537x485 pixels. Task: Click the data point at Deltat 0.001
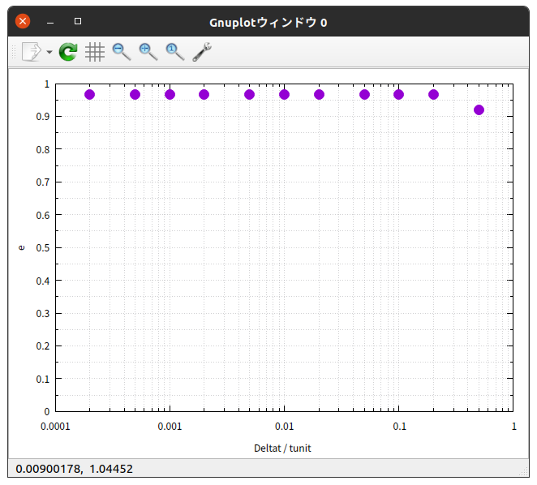[170, 95]
